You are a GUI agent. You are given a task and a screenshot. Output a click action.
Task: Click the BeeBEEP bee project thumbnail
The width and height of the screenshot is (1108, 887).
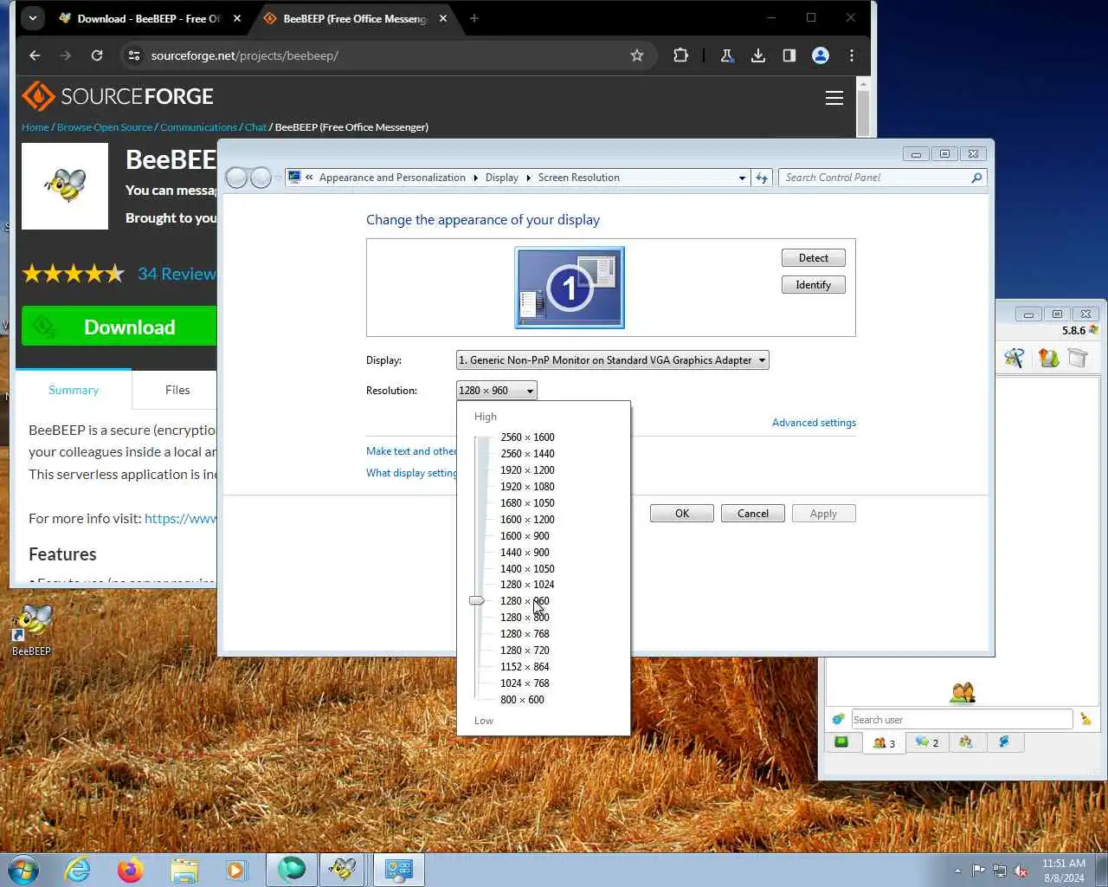[x=65, y=186]
